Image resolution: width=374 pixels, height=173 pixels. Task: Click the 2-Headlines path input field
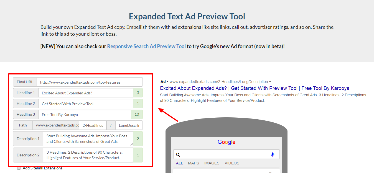(93, 125)
